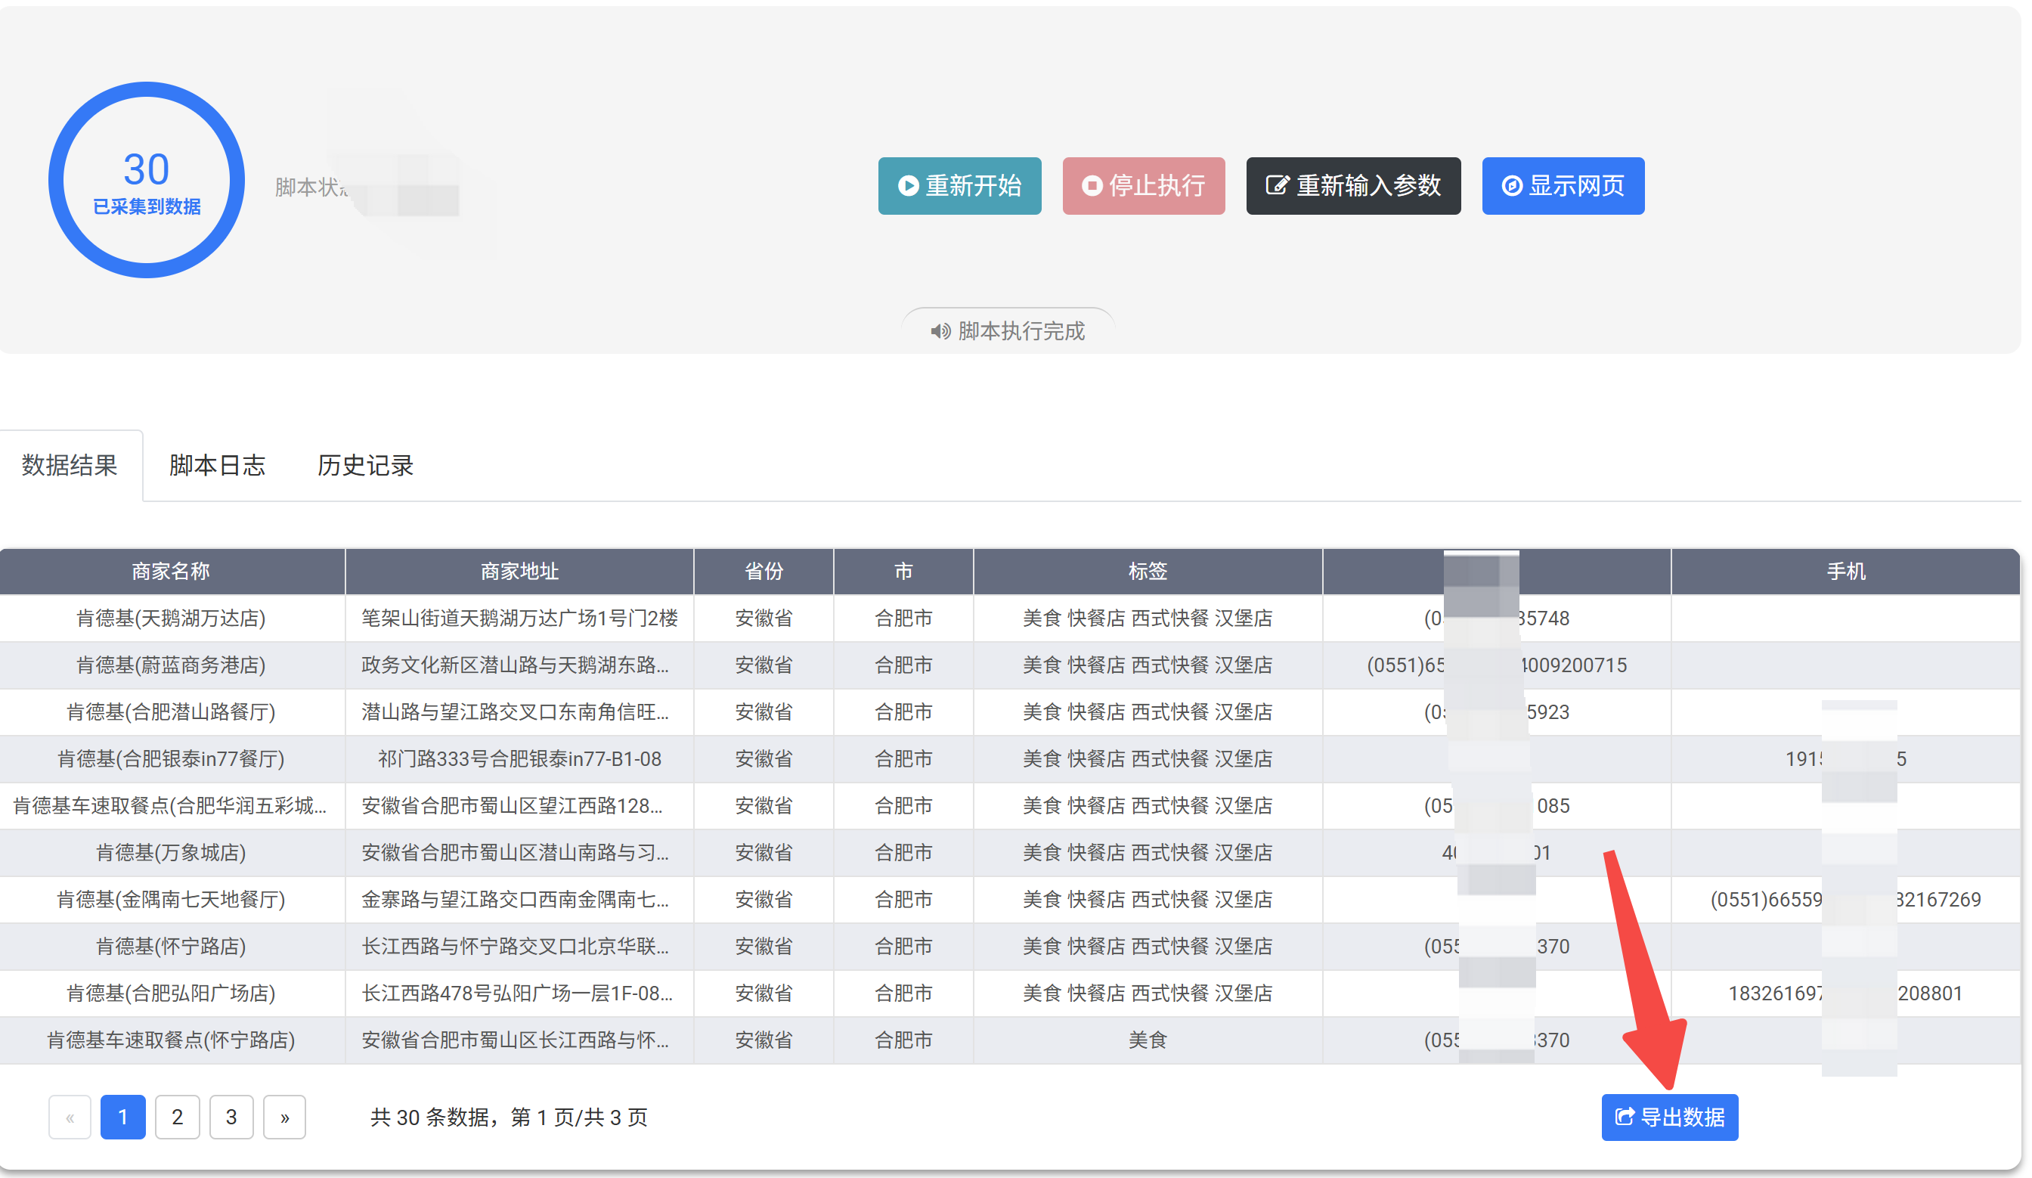2032x1178 pixels.
Task: Select the row 肯德基(合肥银泰in77餐厅)
Action: (x=1009, y=758)
